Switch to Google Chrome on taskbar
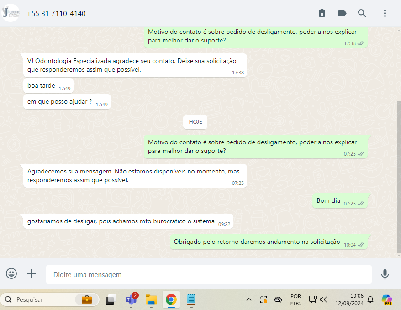 [171, 299]
